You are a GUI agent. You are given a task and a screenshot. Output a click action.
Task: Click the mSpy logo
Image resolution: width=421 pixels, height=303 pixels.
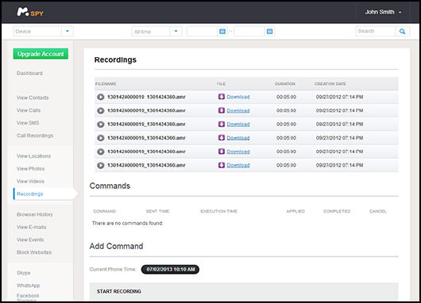coord(30,12)
